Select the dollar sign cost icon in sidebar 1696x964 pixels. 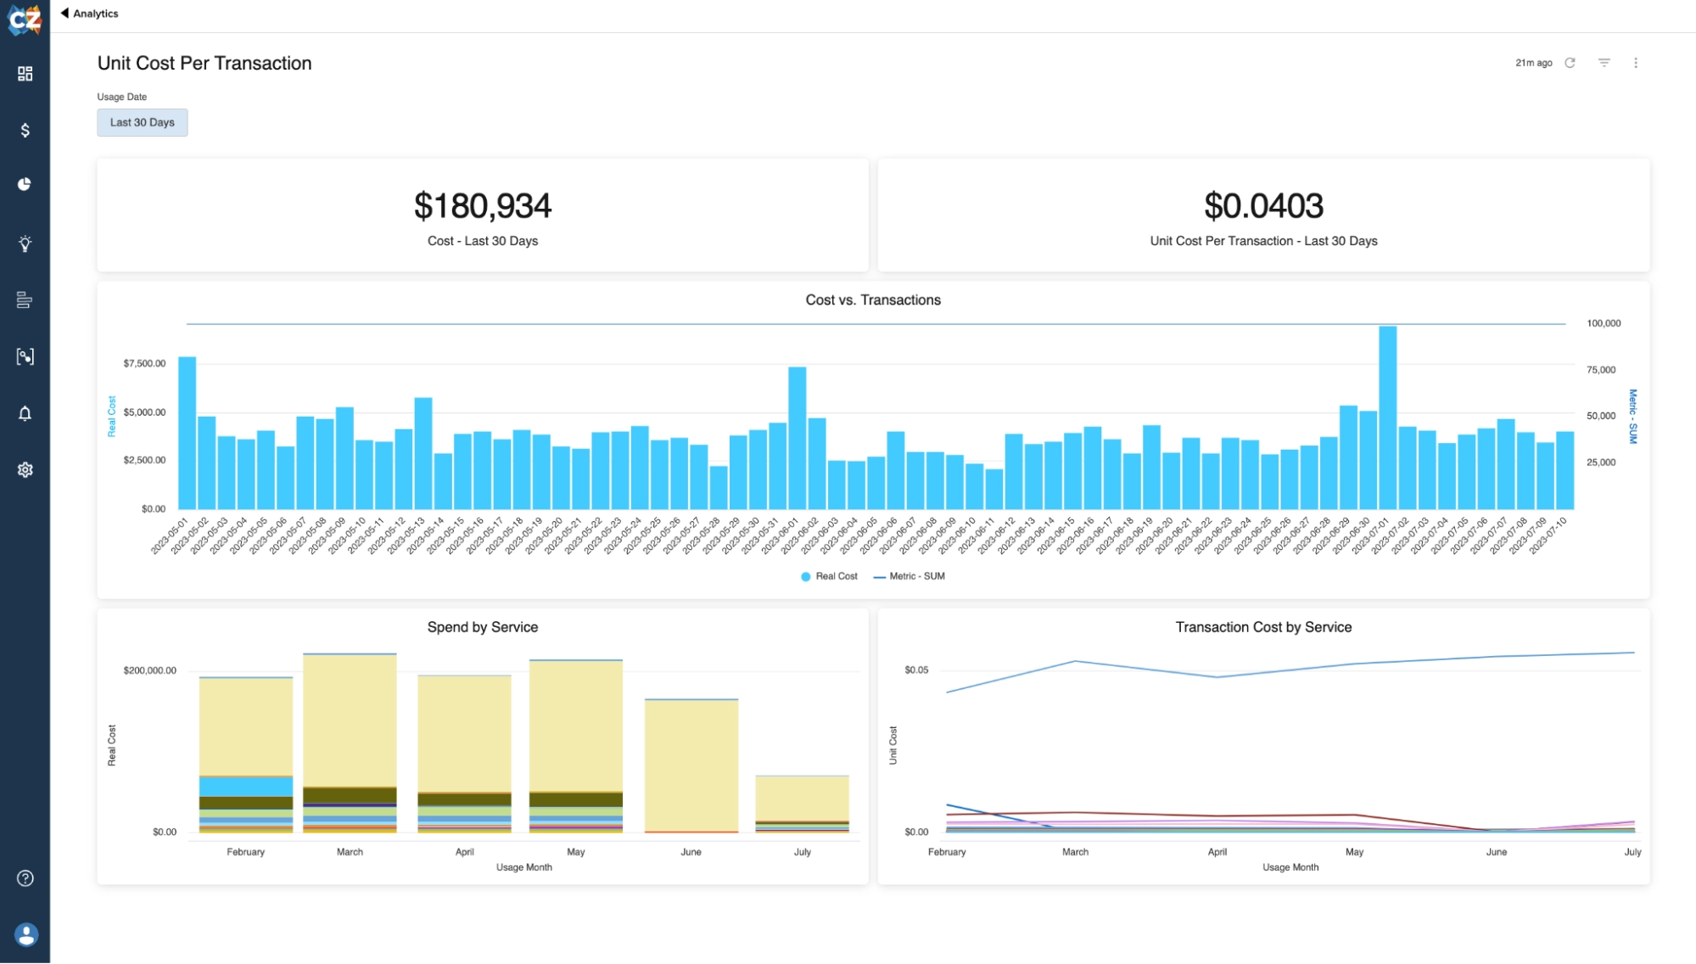[25, 131]
